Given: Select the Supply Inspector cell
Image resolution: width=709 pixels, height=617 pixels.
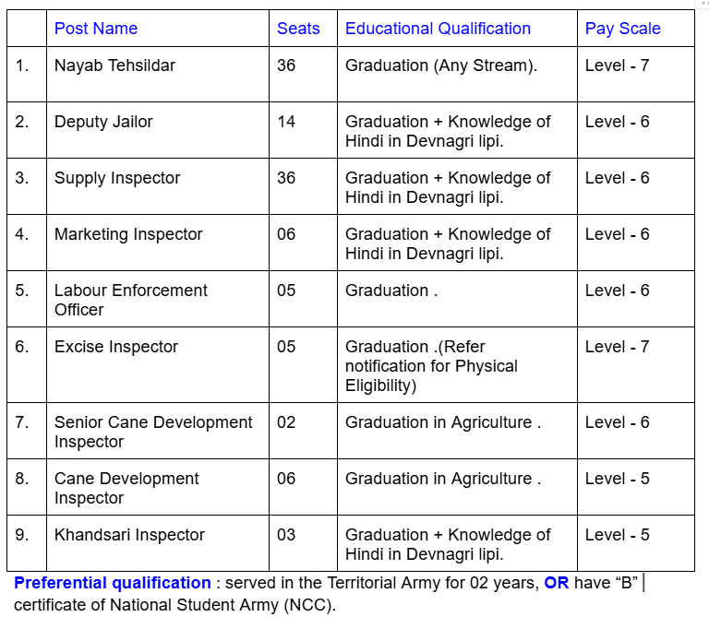Looking at the screenshot, I should 117,178.
